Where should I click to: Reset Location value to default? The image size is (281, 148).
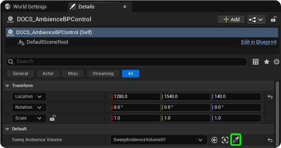tap(270, 97)
